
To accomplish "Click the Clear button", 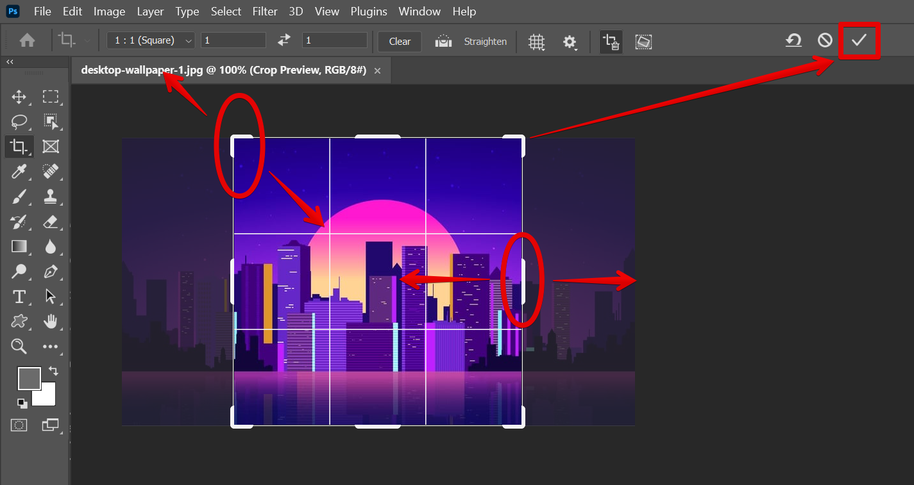I will point(400,41).
